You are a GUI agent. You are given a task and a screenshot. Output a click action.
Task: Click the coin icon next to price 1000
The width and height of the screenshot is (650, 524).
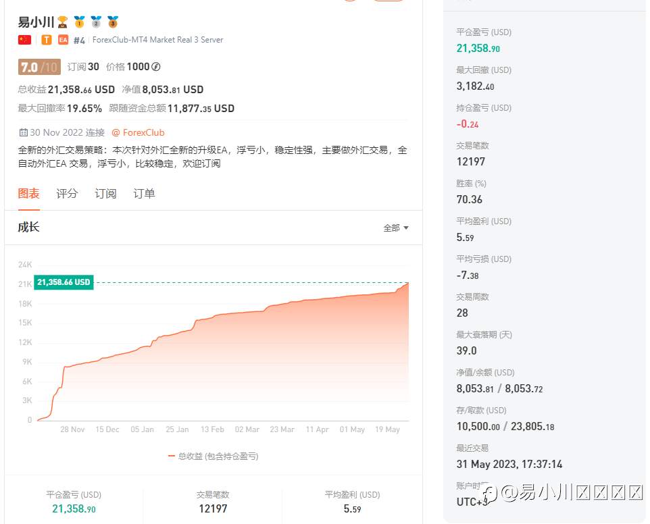click(x=156, y=67)
